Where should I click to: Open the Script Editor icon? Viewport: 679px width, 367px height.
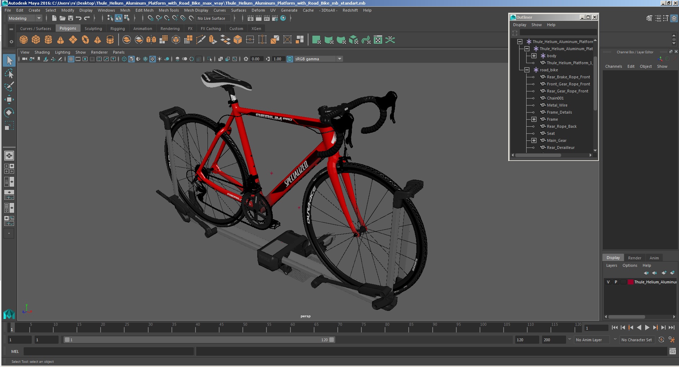pos(672,351)
